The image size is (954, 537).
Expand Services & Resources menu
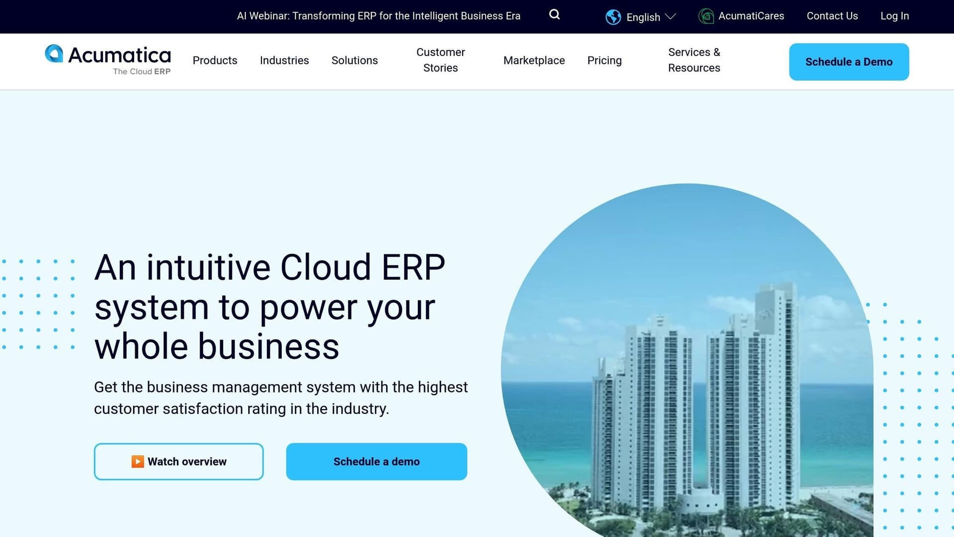point(694,60)
